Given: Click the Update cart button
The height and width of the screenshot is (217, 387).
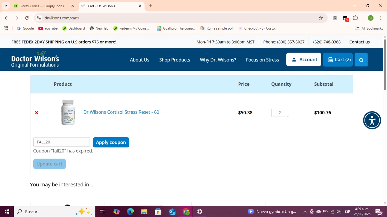Looking at the screenshot, I should (50, 164).
